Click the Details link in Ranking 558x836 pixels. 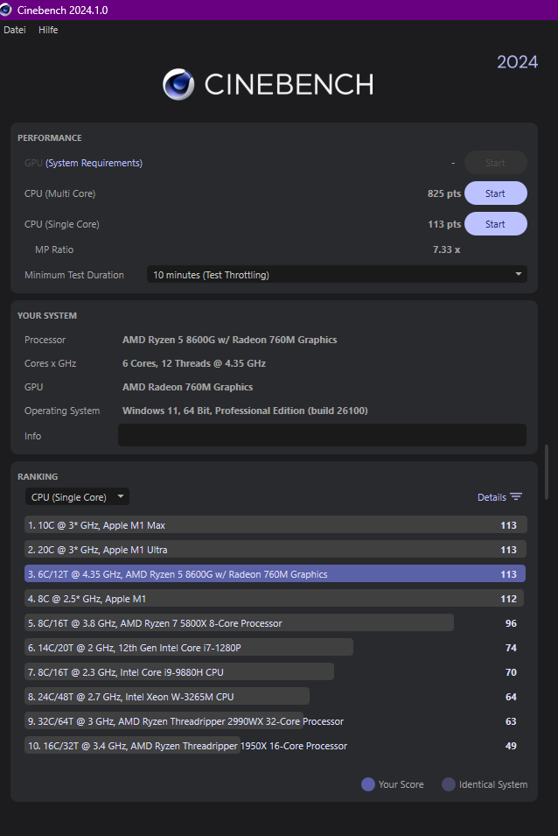point(492,497)
